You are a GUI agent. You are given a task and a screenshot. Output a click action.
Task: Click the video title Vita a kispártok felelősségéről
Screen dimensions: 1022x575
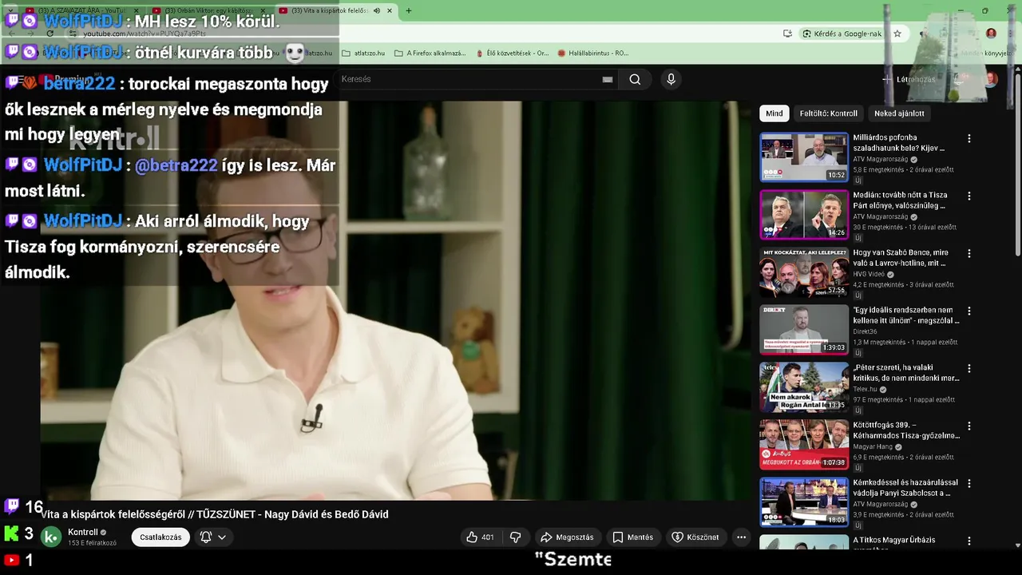pos(215,514)
